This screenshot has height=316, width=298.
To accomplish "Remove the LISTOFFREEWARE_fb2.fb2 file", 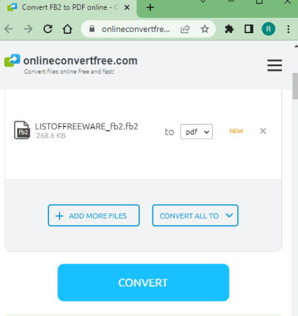I will pos(263,131).
